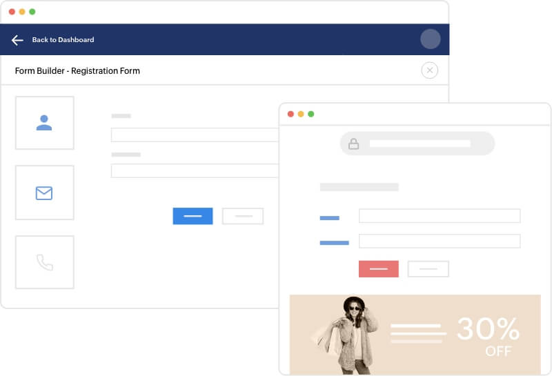Maximize the front window with green dot
Image resolution: width=552 pixels, height=376 pixels.
point(311,114)
